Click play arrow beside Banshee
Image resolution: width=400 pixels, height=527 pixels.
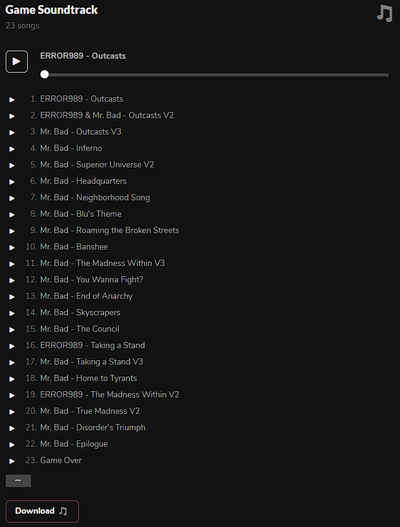12,248
